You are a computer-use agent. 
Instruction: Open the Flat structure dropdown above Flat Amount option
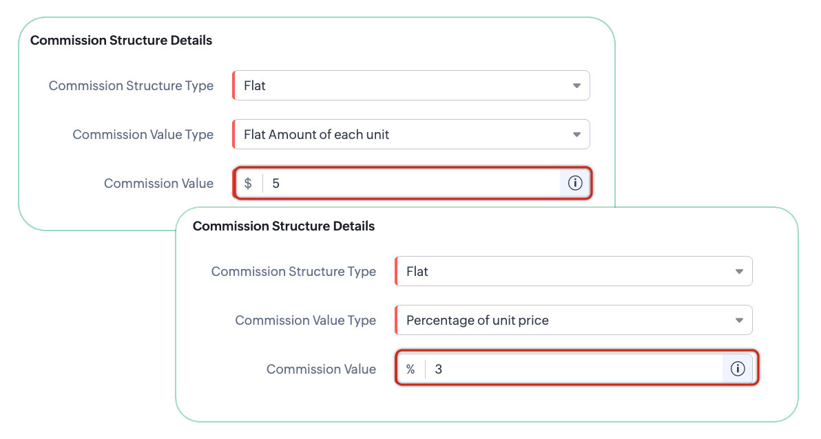point(412,85)
